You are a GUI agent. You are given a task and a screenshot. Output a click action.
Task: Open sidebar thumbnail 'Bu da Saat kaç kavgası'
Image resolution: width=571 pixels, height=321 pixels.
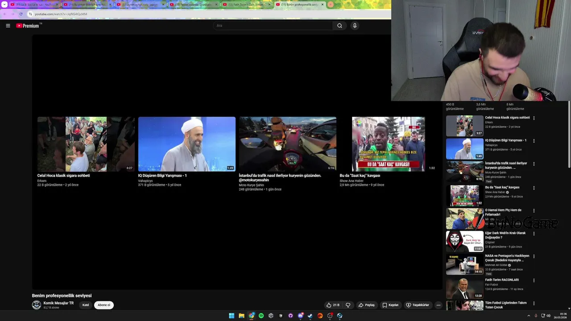click(x=465, y=195)
